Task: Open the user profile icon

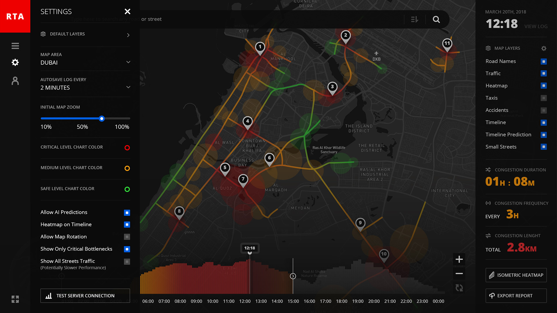Action: click(x=15, y=81)
